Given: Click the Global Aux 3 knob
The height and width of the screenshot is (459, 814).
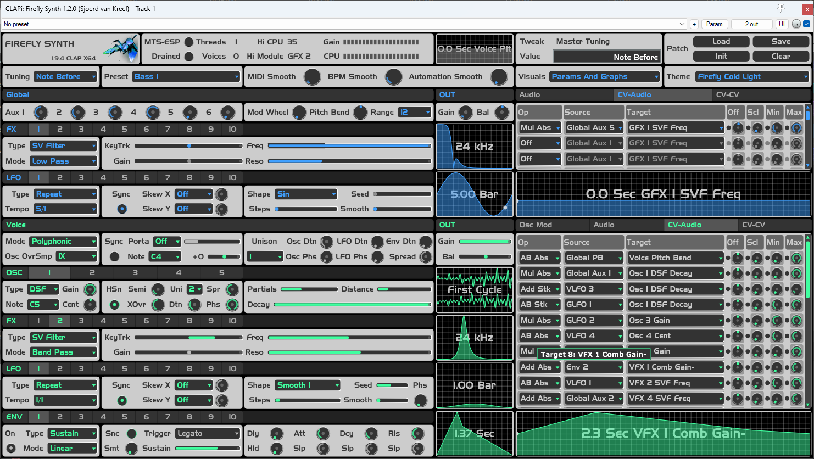Looking at the screenshot, I should [115, 113].
